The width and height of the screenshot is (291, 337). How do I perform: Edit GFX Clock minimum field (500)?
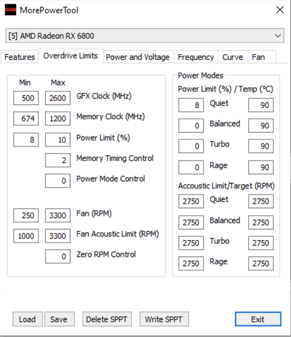tap(26, 98)
